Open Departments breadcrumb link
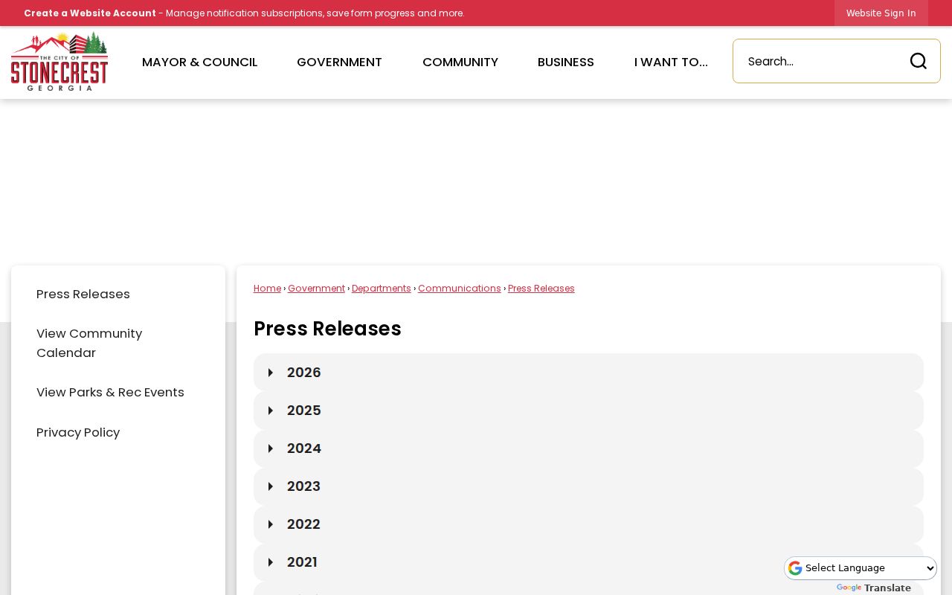The width and height of the screenshot is (952, 595). click(382, 289)
